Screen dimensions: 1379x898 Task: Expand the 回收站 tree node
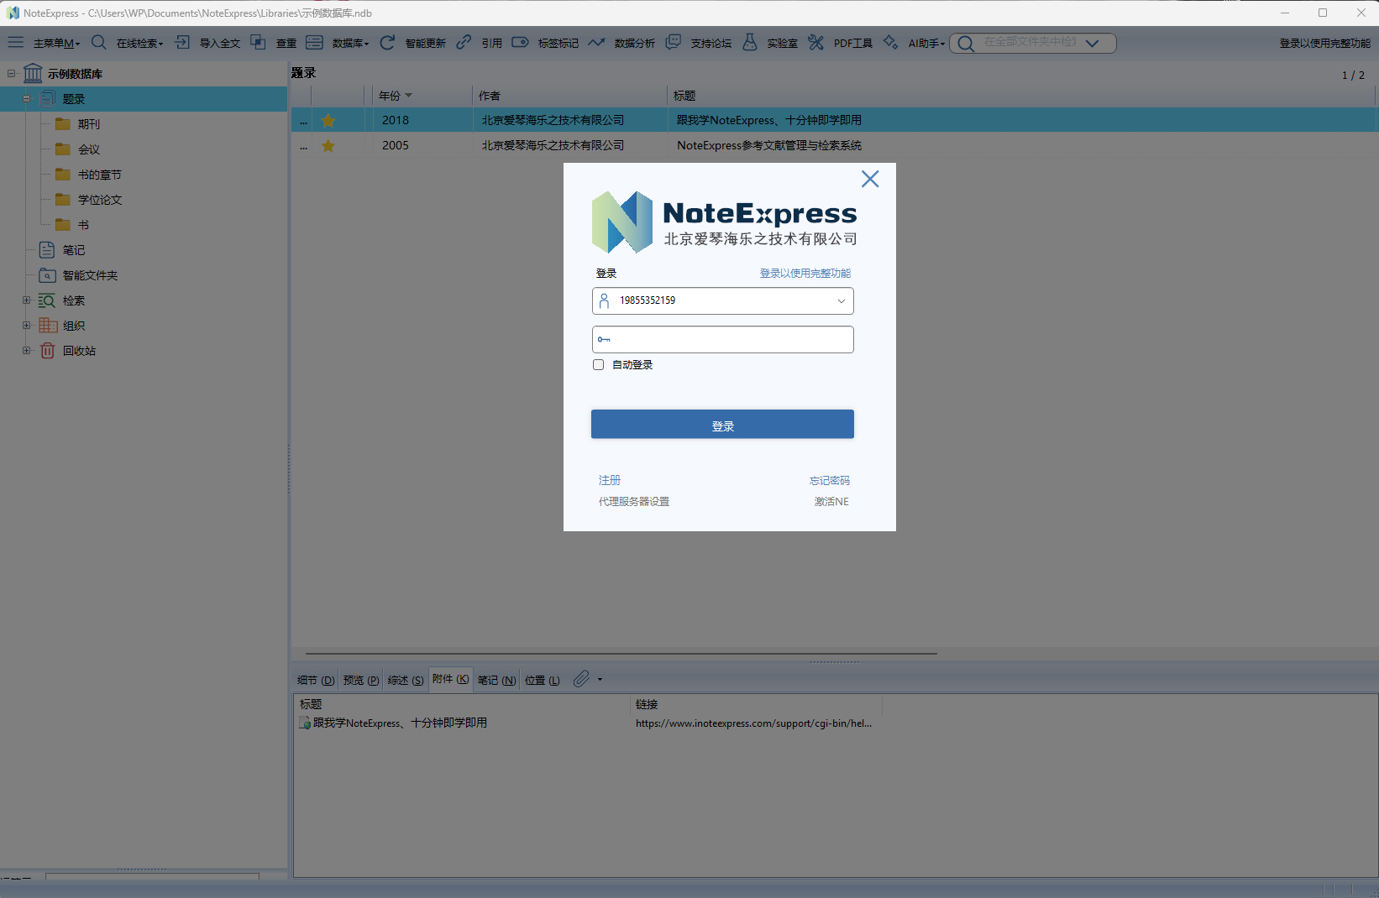(26, 350)
